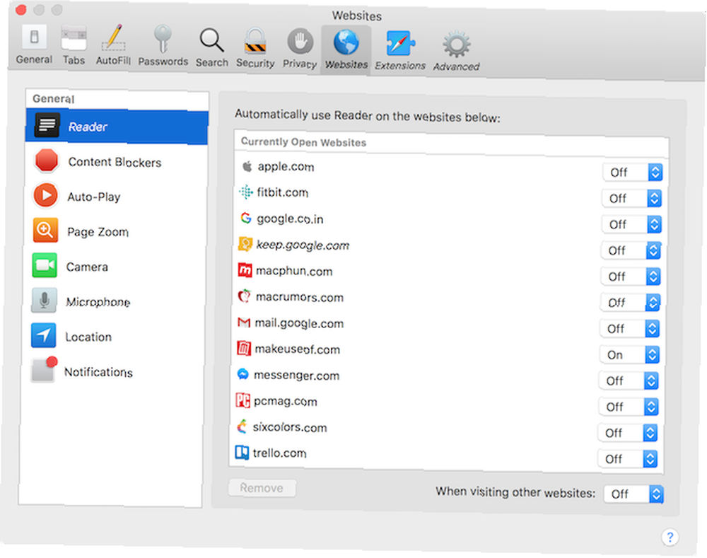Select the macrumors.com website name

pyautogui.click(x=299, y=297)
